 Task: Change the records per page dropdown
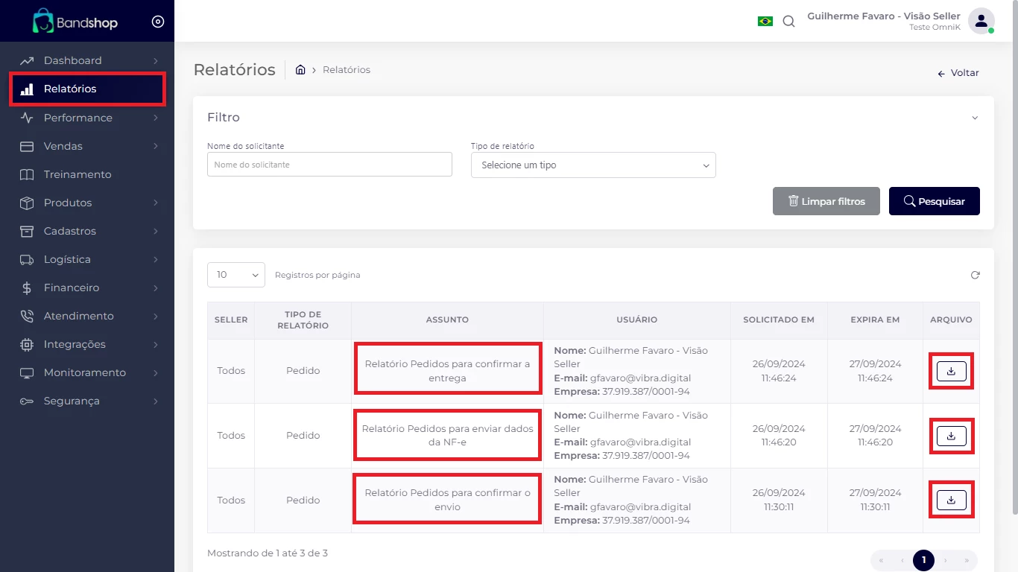(235, 275)
